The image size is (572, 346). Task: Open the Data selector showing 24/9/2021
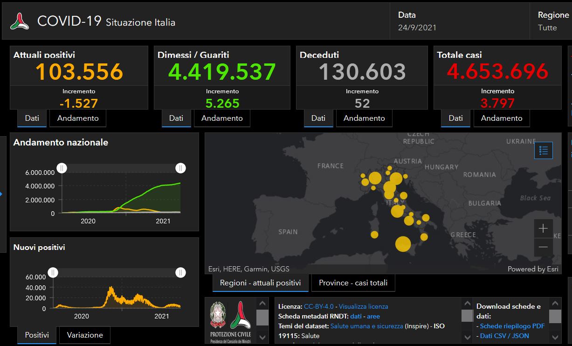pyautogui.click(x=417, y=21)
